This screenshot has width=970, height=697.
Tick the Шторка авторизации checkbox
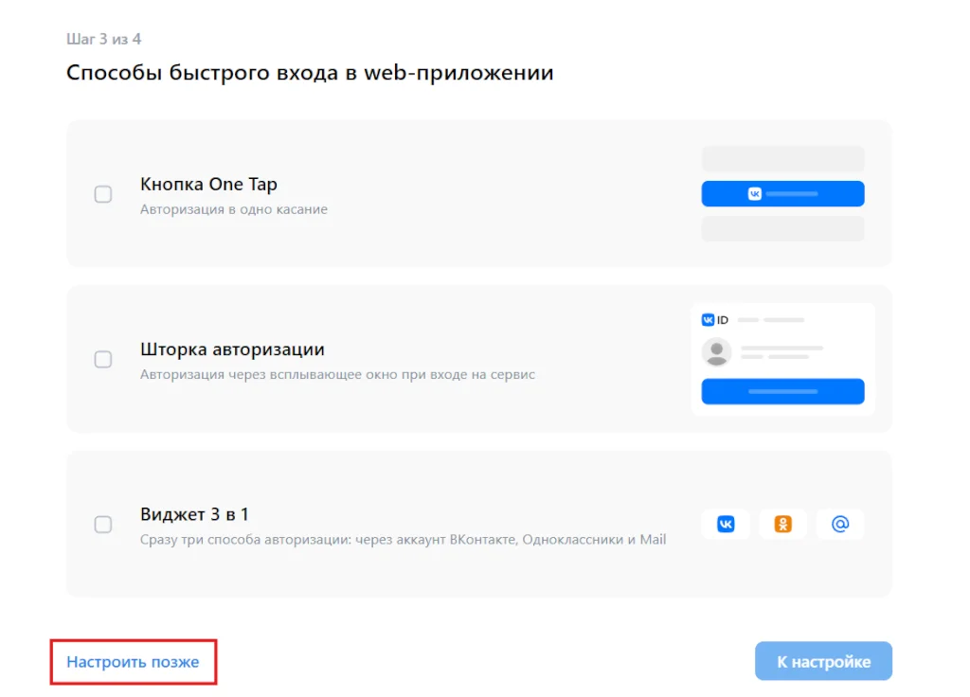103,360
